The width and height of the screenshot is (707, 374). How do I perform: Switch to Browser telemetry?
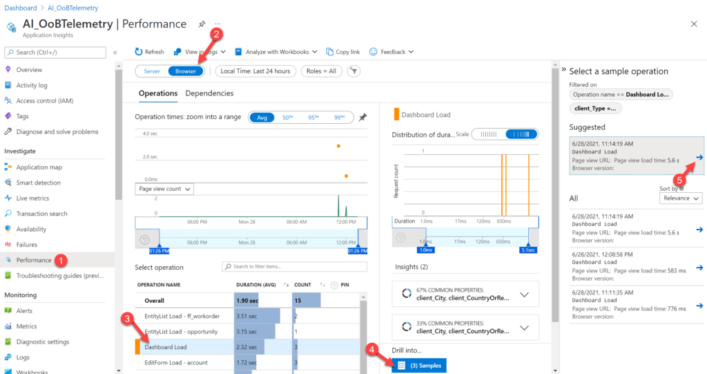tap(186, 71)
